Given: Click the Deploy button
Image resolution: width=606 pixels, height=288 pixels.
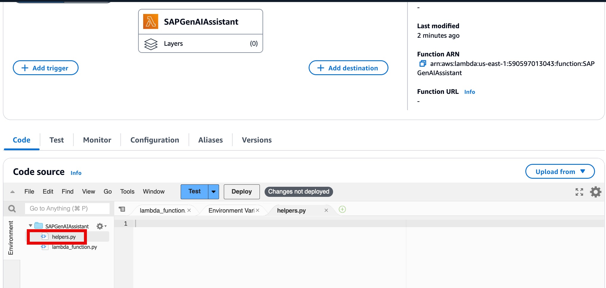Looking at the screenshot, I should 241,192.
